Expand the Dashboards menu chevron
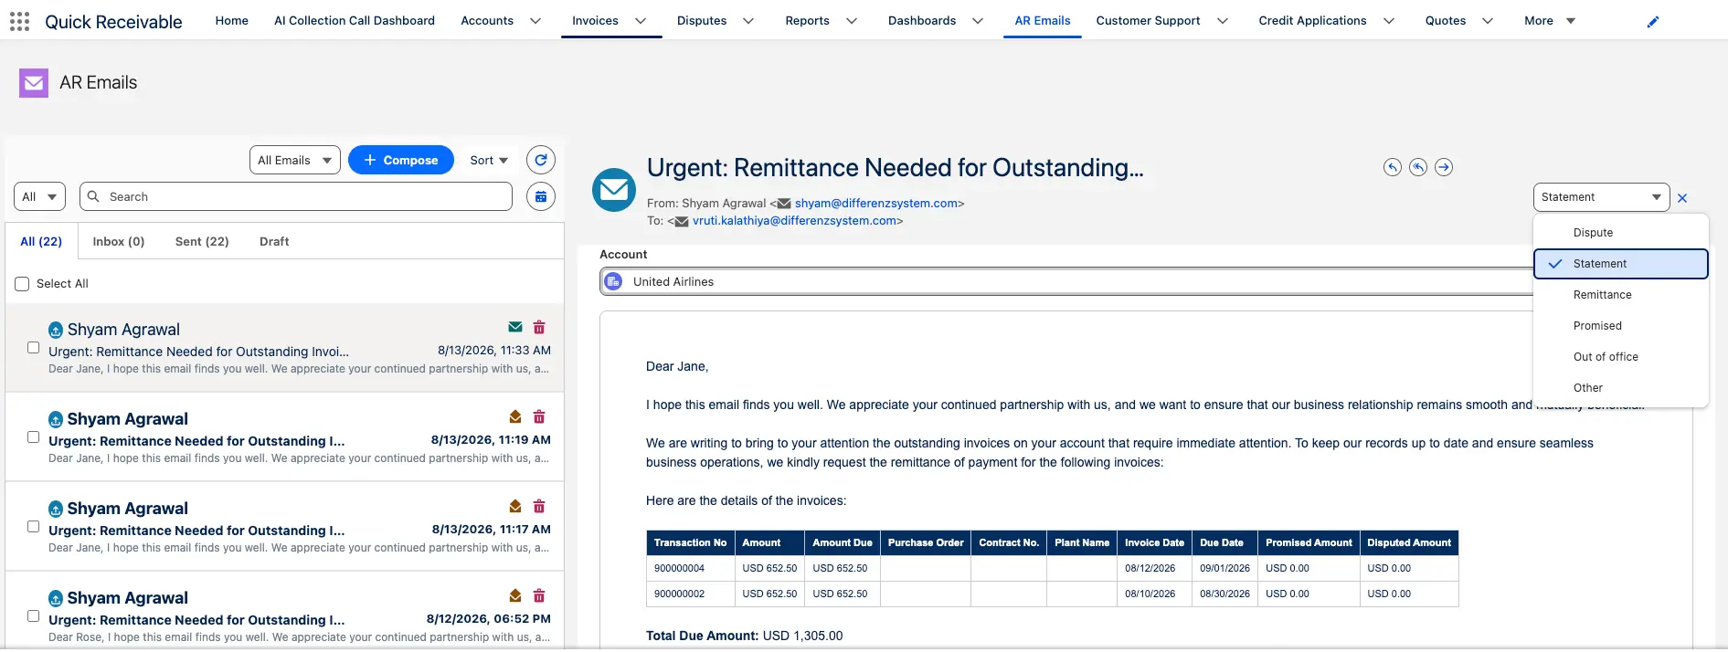1728x652 pixels. [x=978, y=21]
